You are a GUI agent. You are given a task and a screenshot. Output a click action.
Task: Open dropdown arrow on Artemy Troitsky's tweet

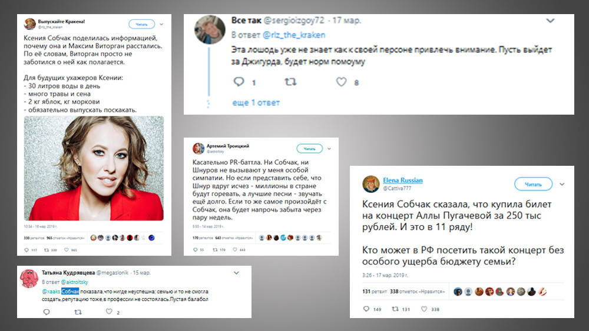(329, 149)
